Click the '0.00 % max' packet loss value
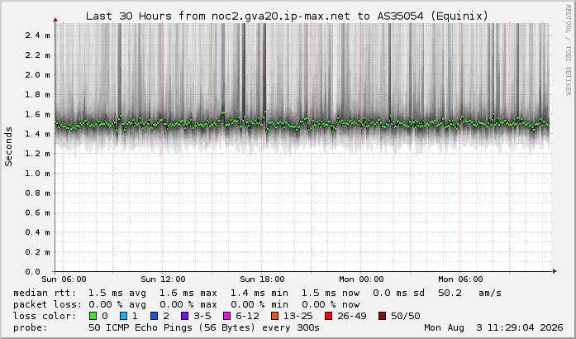The width and height of the screenshot is (576, 339). (x=188, y=304)
